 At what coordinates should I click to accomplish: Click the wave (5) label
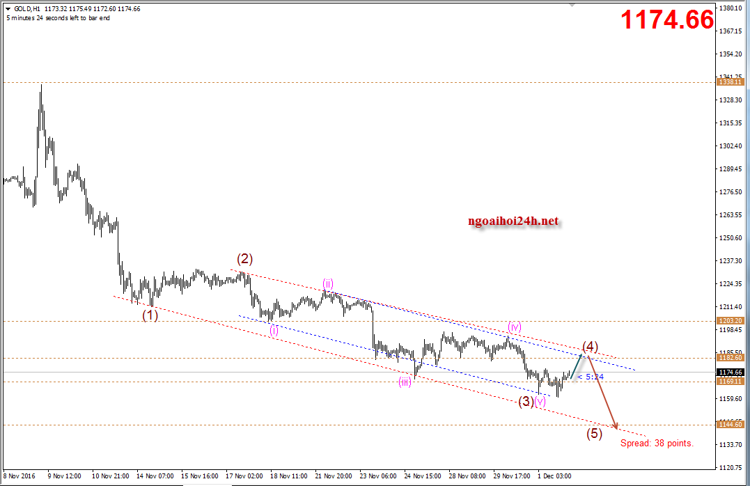(x=593, y=434)
